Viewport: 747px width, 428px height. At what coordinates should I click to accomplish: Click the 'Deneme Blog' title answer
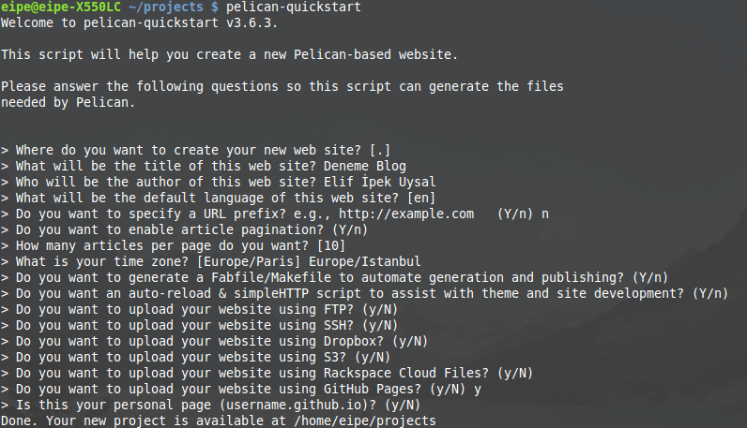click(x=365, y=166)
